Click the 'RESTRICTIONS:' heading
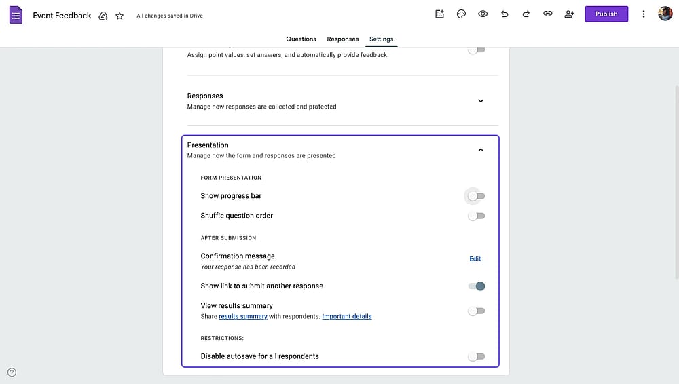The width and height of the screenshot is (679, 384). coord(222,338)
